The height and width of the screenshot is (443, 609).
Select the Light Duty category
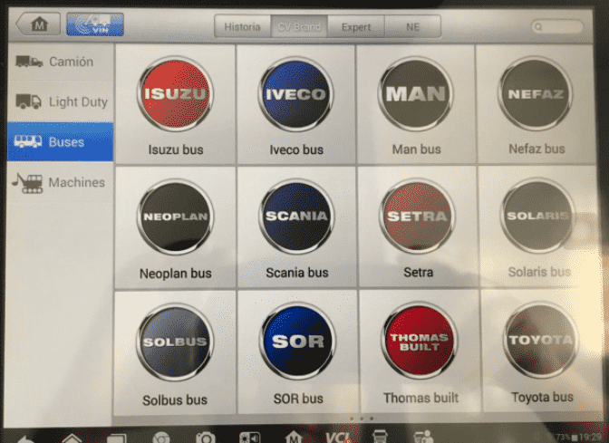60,101
